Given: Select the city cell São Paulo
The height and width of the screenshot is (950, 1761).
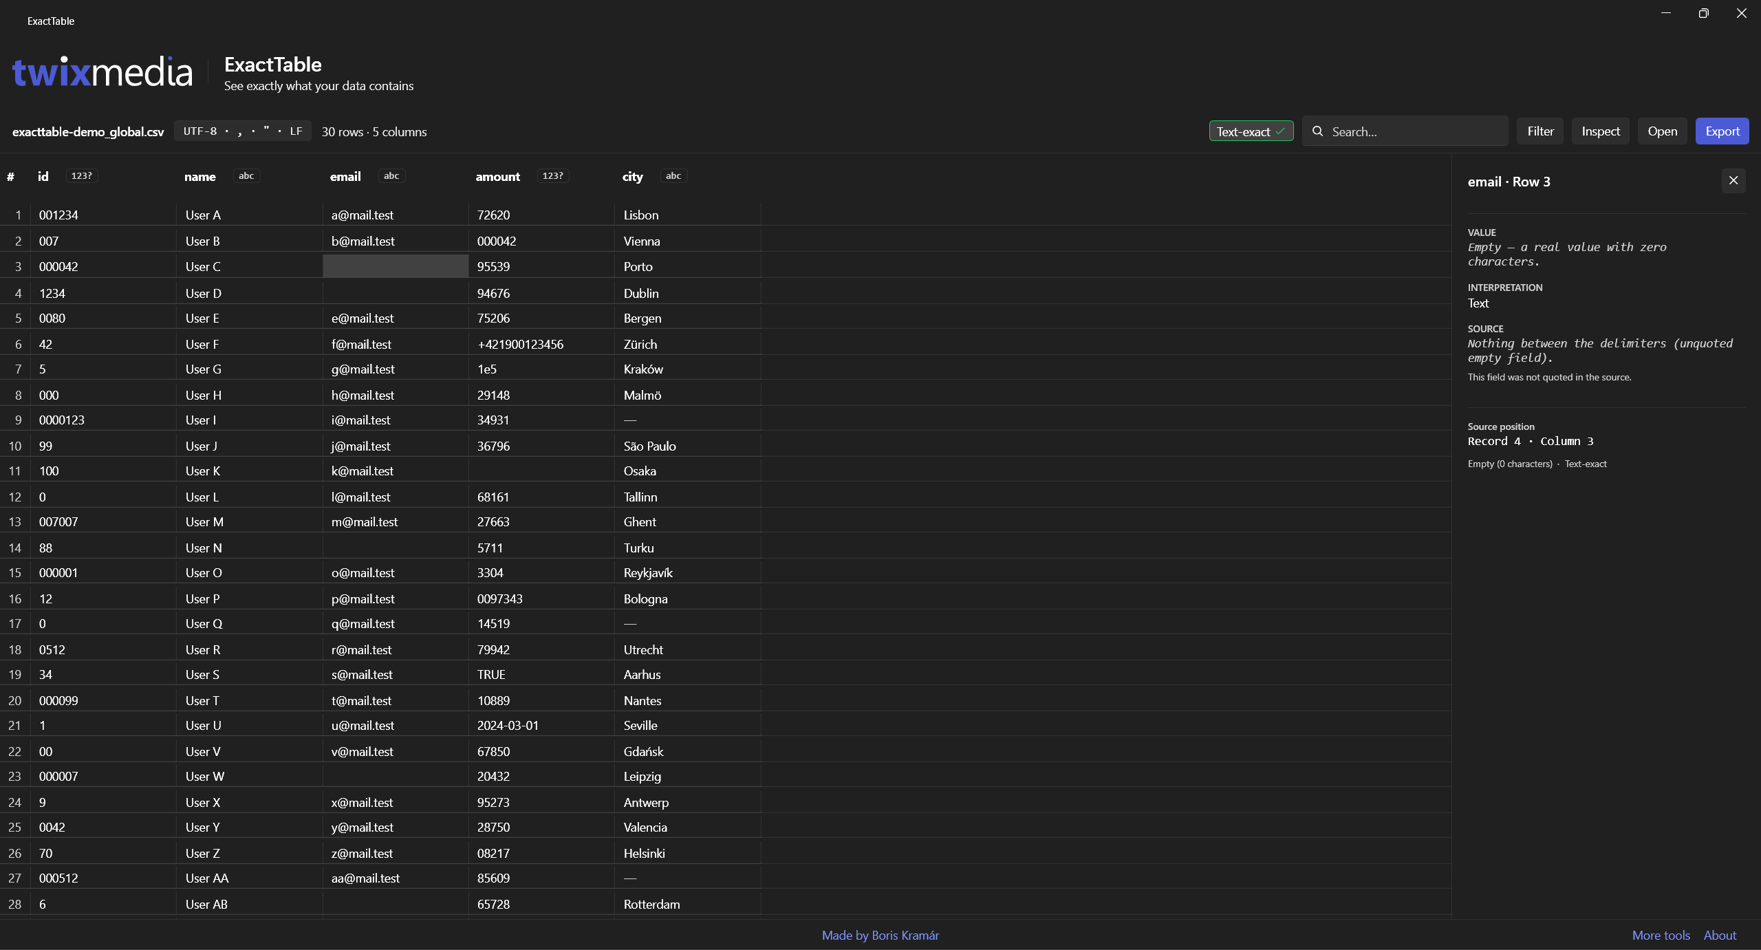Looking at the screenshot, I should tap(688, 446).
